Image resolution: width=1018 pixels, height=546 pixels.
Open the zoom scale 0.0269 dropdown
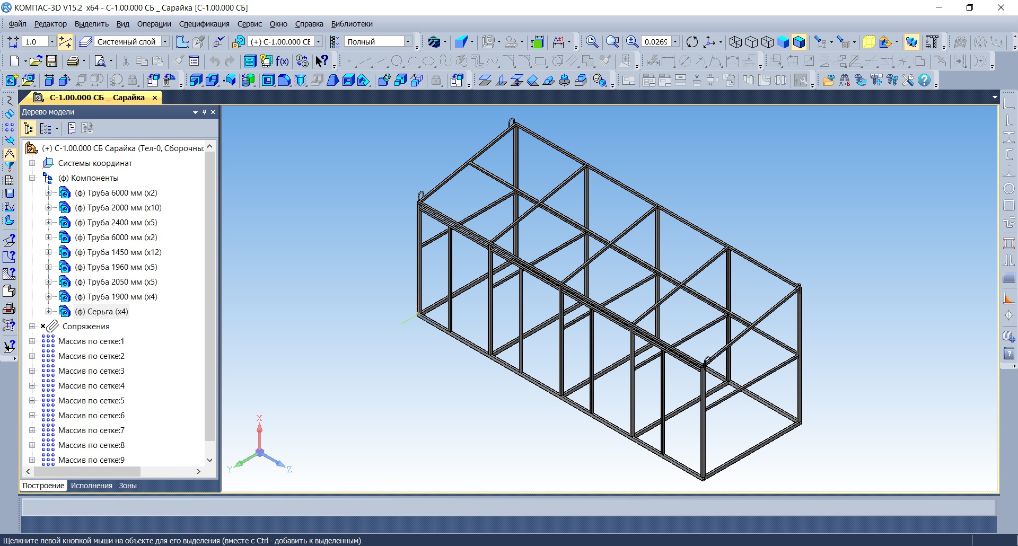point(675,42)
